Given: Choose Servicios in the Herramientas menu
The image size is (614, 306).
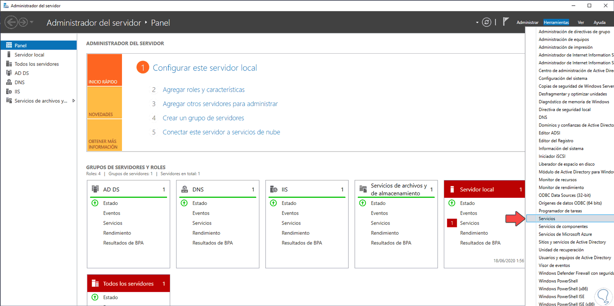Looking at the screenshot, I should tap(570, 219).
